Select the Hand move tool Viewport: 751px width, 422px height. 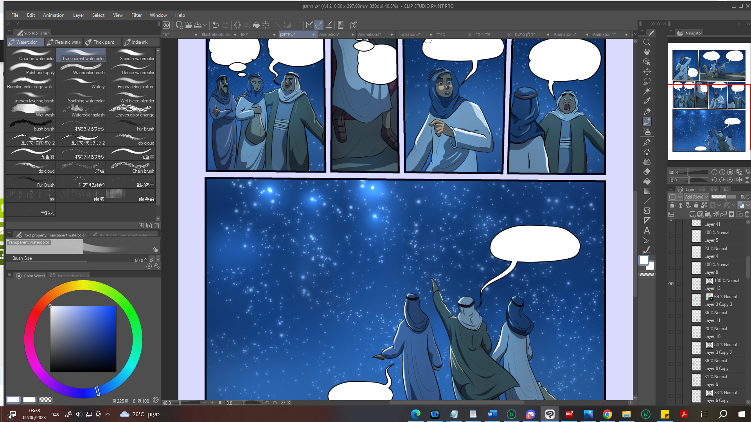coord(647,52)
